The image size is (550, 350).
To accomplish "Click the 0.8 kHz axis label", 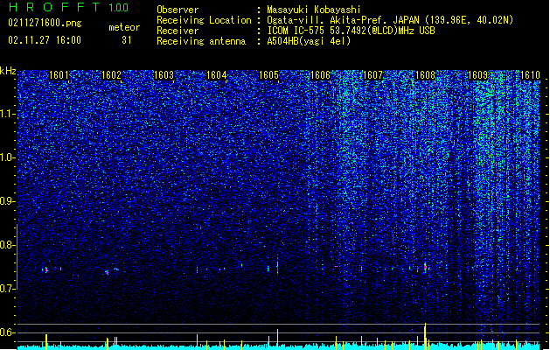I will (x=7, y=245).
